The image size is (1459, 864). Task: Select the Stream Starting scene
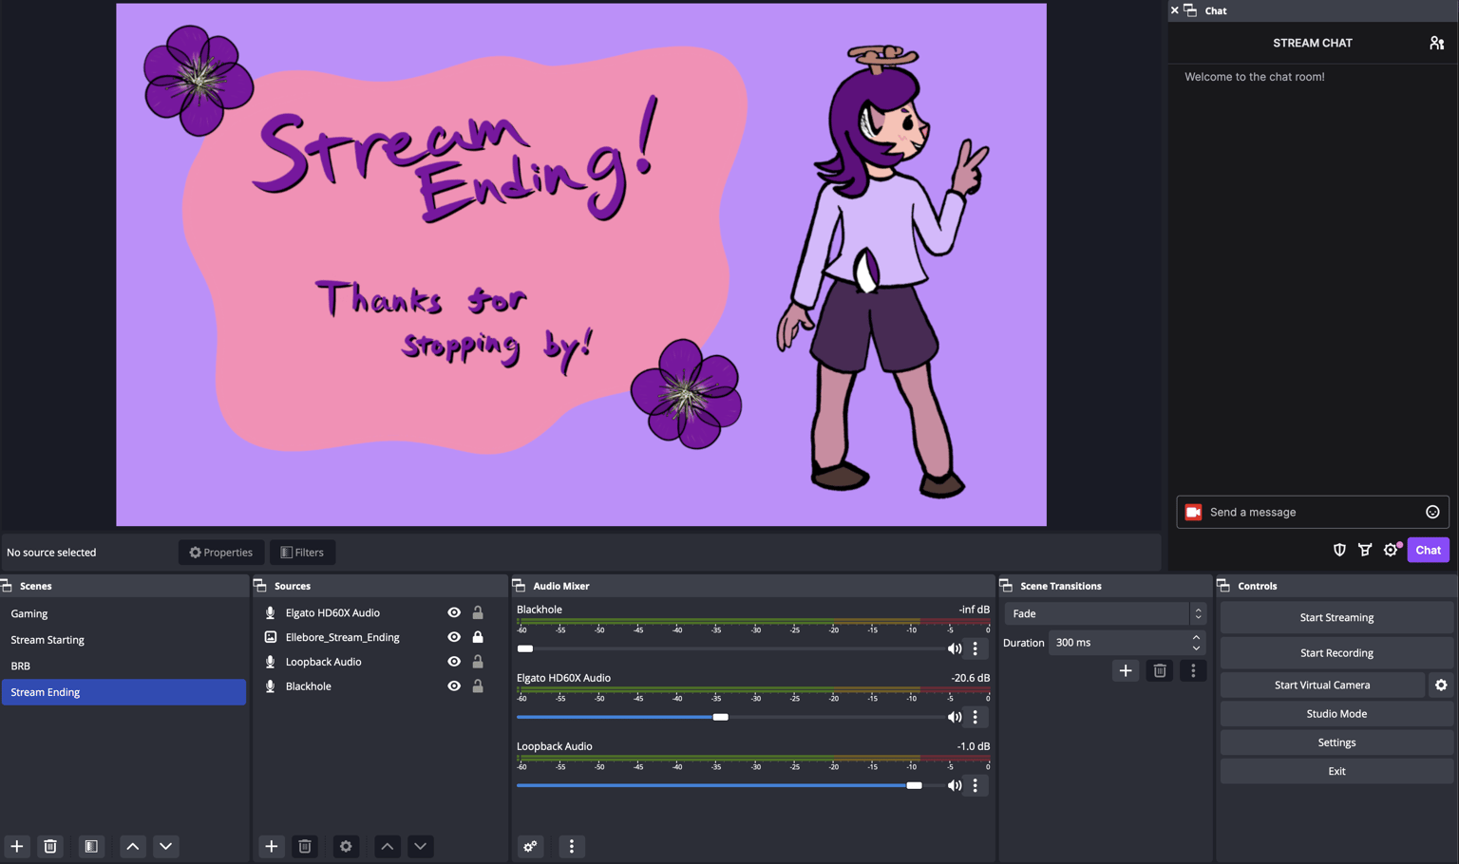[123, 640]
